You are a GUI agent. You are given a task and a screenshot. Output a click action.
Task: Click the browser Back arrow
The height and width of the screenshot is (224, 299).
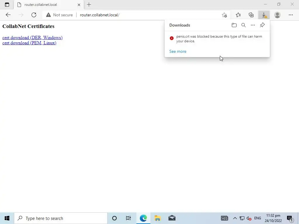(x=8, y=15)
